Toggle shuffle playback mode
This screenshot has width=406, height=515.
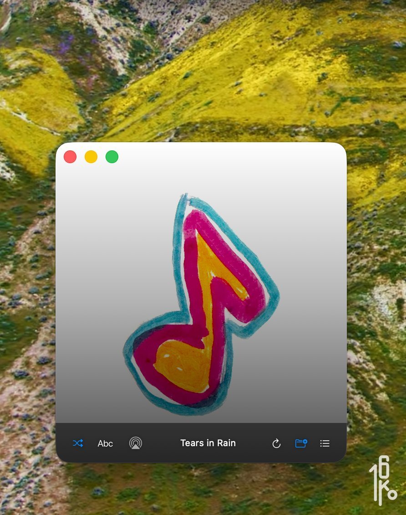click(x=78, y=443)
